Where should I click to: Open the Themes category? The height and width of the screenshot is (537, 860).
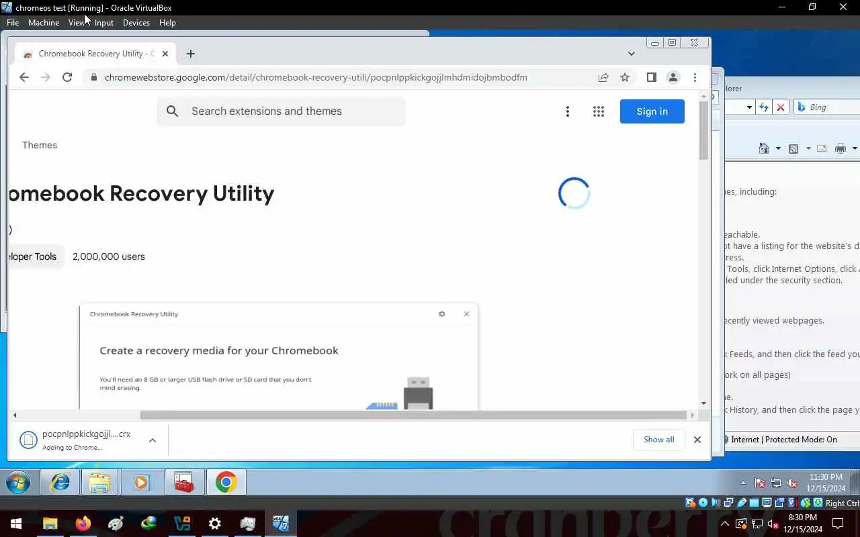point(40,145)
